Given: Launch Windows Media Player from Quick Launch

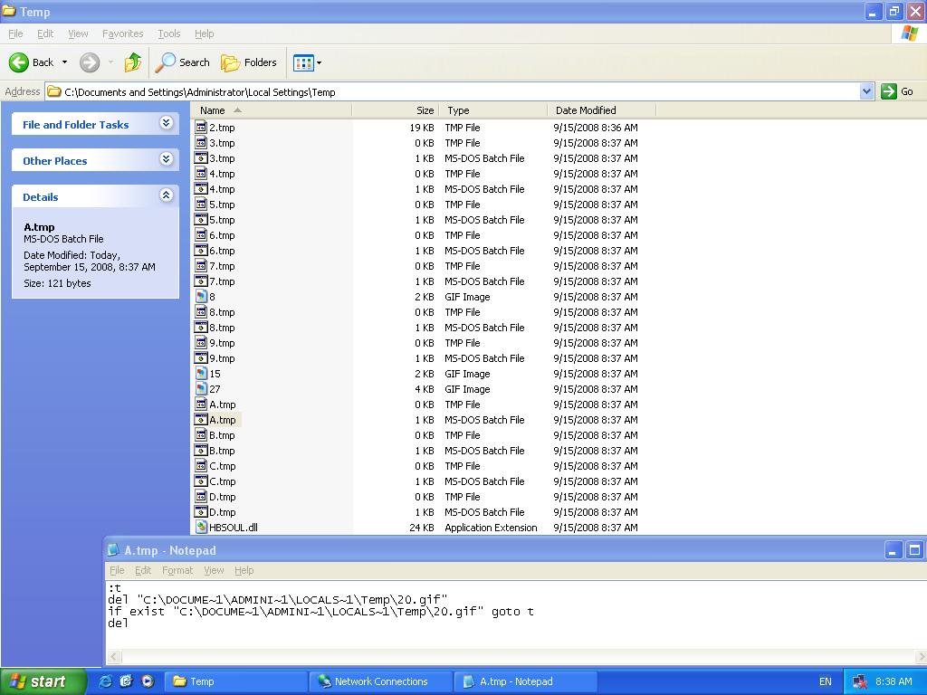Looking at the screenshot, I should click(148, 681).
